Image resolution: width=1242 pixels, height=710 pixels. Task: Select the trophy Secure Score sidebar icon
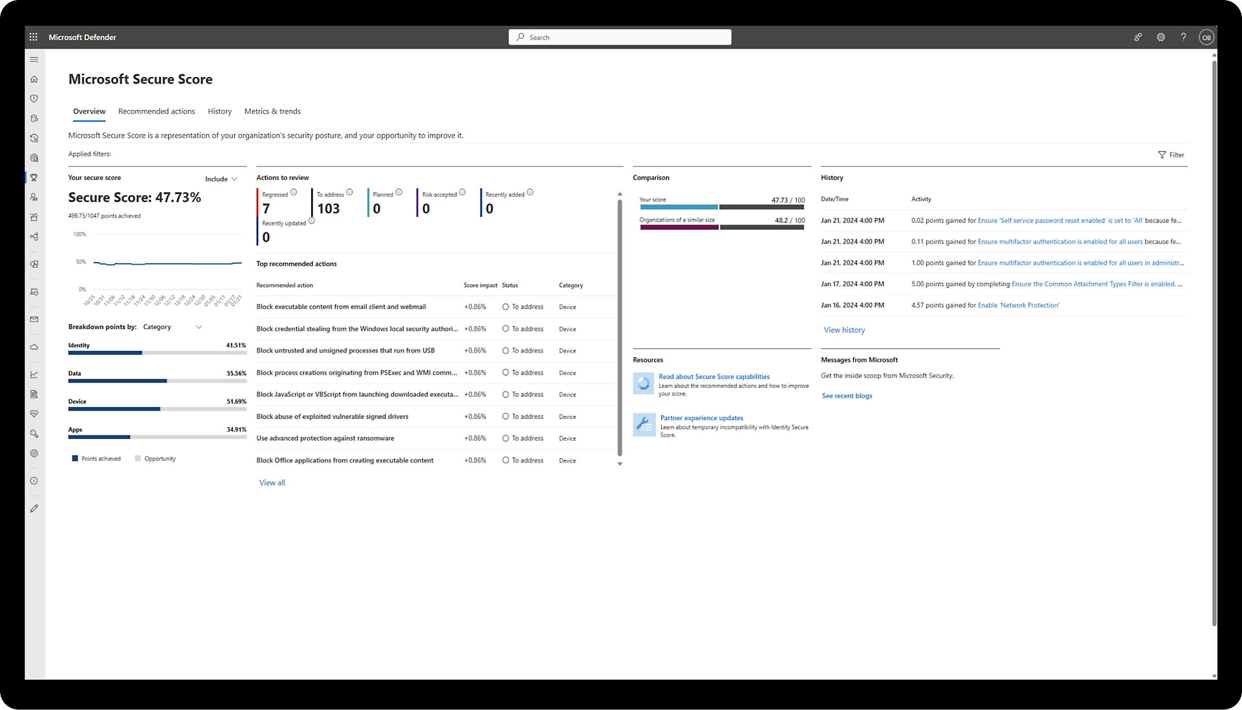click(34, 177)
